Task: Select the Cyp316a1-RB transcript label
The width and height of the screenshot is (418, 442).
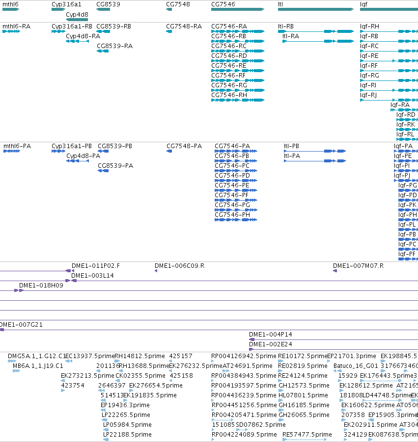Action: 72,26
